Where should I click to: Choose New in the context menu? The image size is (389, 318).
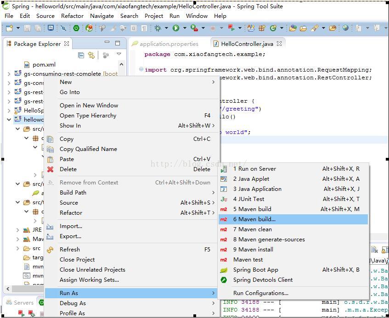(x=131, y=82)
